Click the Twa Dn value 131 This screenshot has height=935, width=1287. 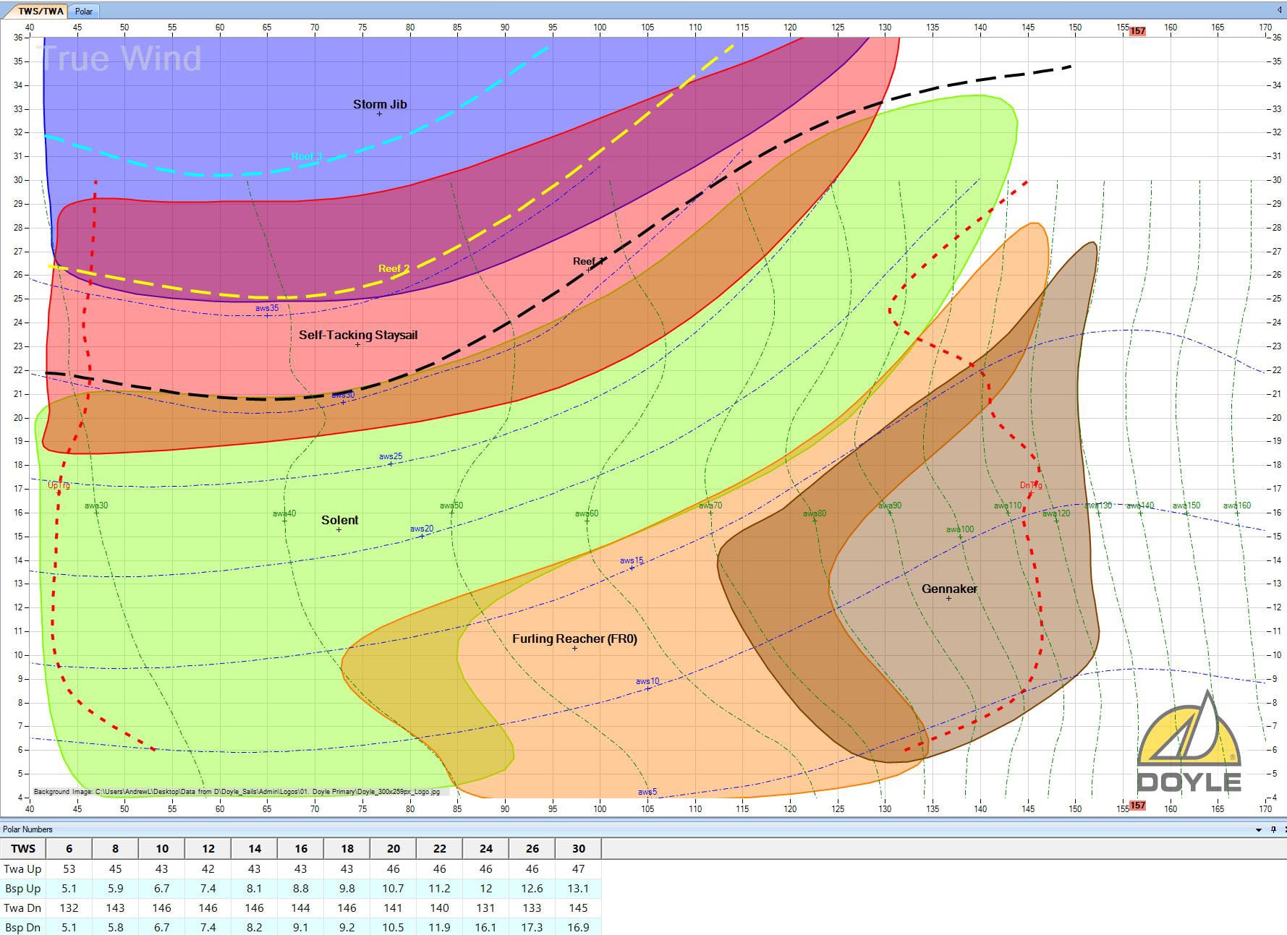pyautogui.click(x=485, y=908)
